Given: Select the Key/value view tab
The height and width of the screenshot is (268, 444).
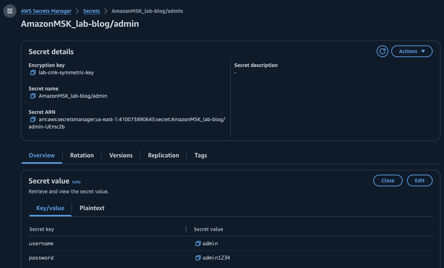Looking at the screenshot, I should click(50, 208).
